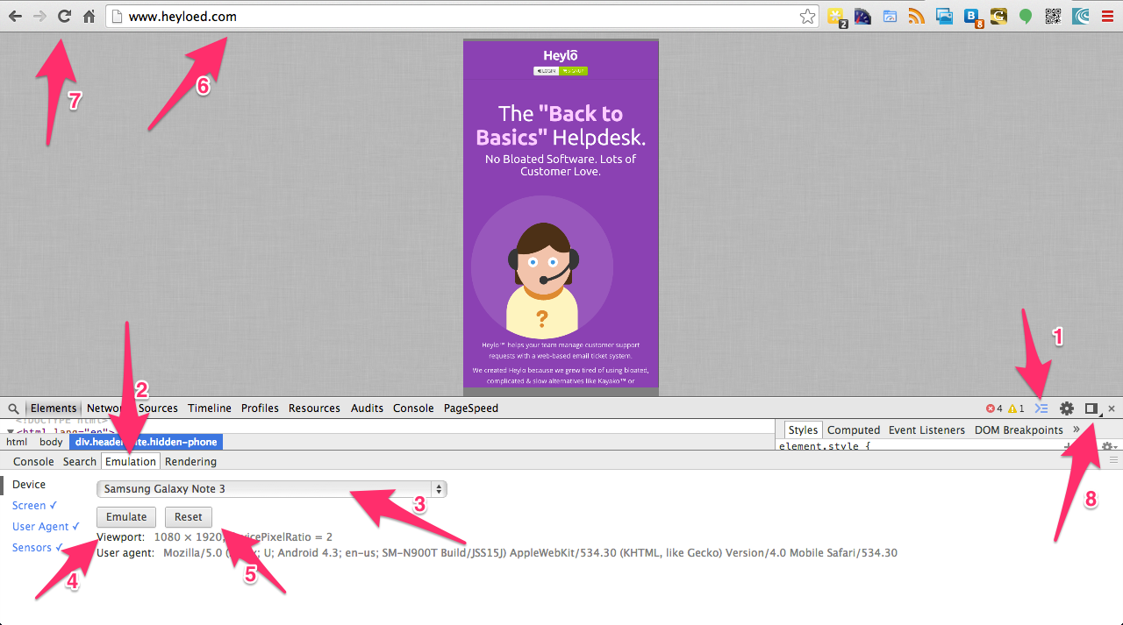
Task: Close the DevTools panel
Action: coord(1112,408)
